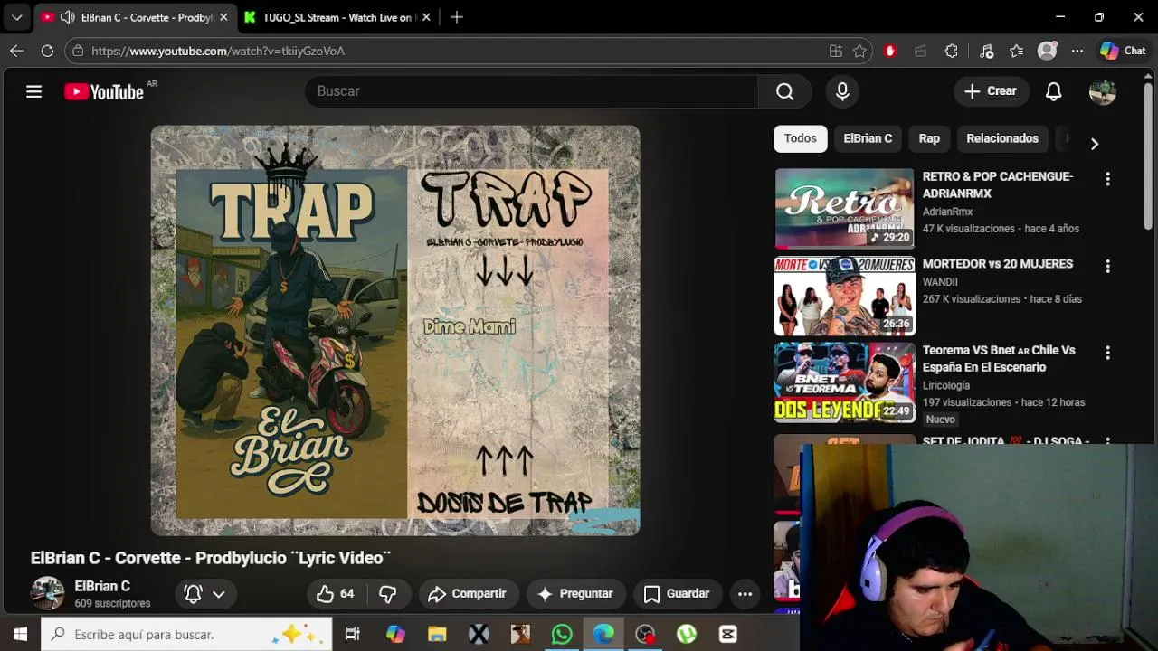Screen dimensions: 1158x651
Task: Open the Windows Start menu
Action: [x=20, y=635]
